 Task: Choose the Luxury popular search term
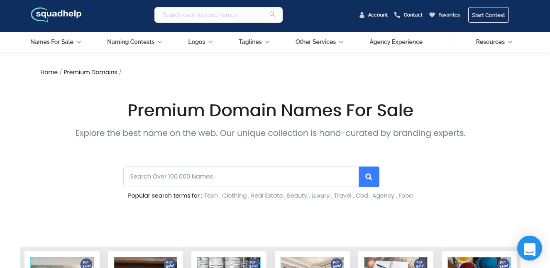pos(320,196)
